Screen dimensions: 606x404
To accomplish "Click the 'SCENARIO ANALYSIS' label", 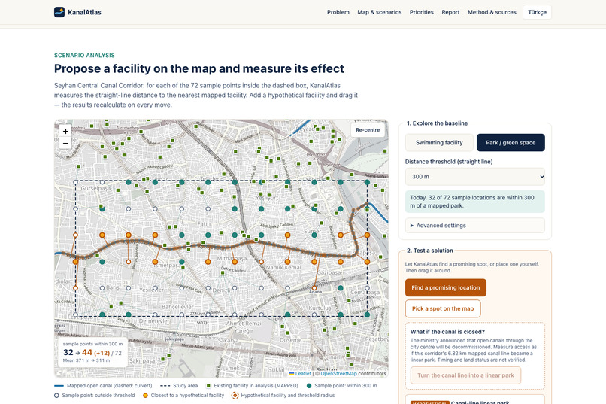I will 84,55.
